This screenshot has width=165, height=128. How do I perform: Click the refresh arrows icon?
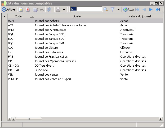click(x=49, y=9)
